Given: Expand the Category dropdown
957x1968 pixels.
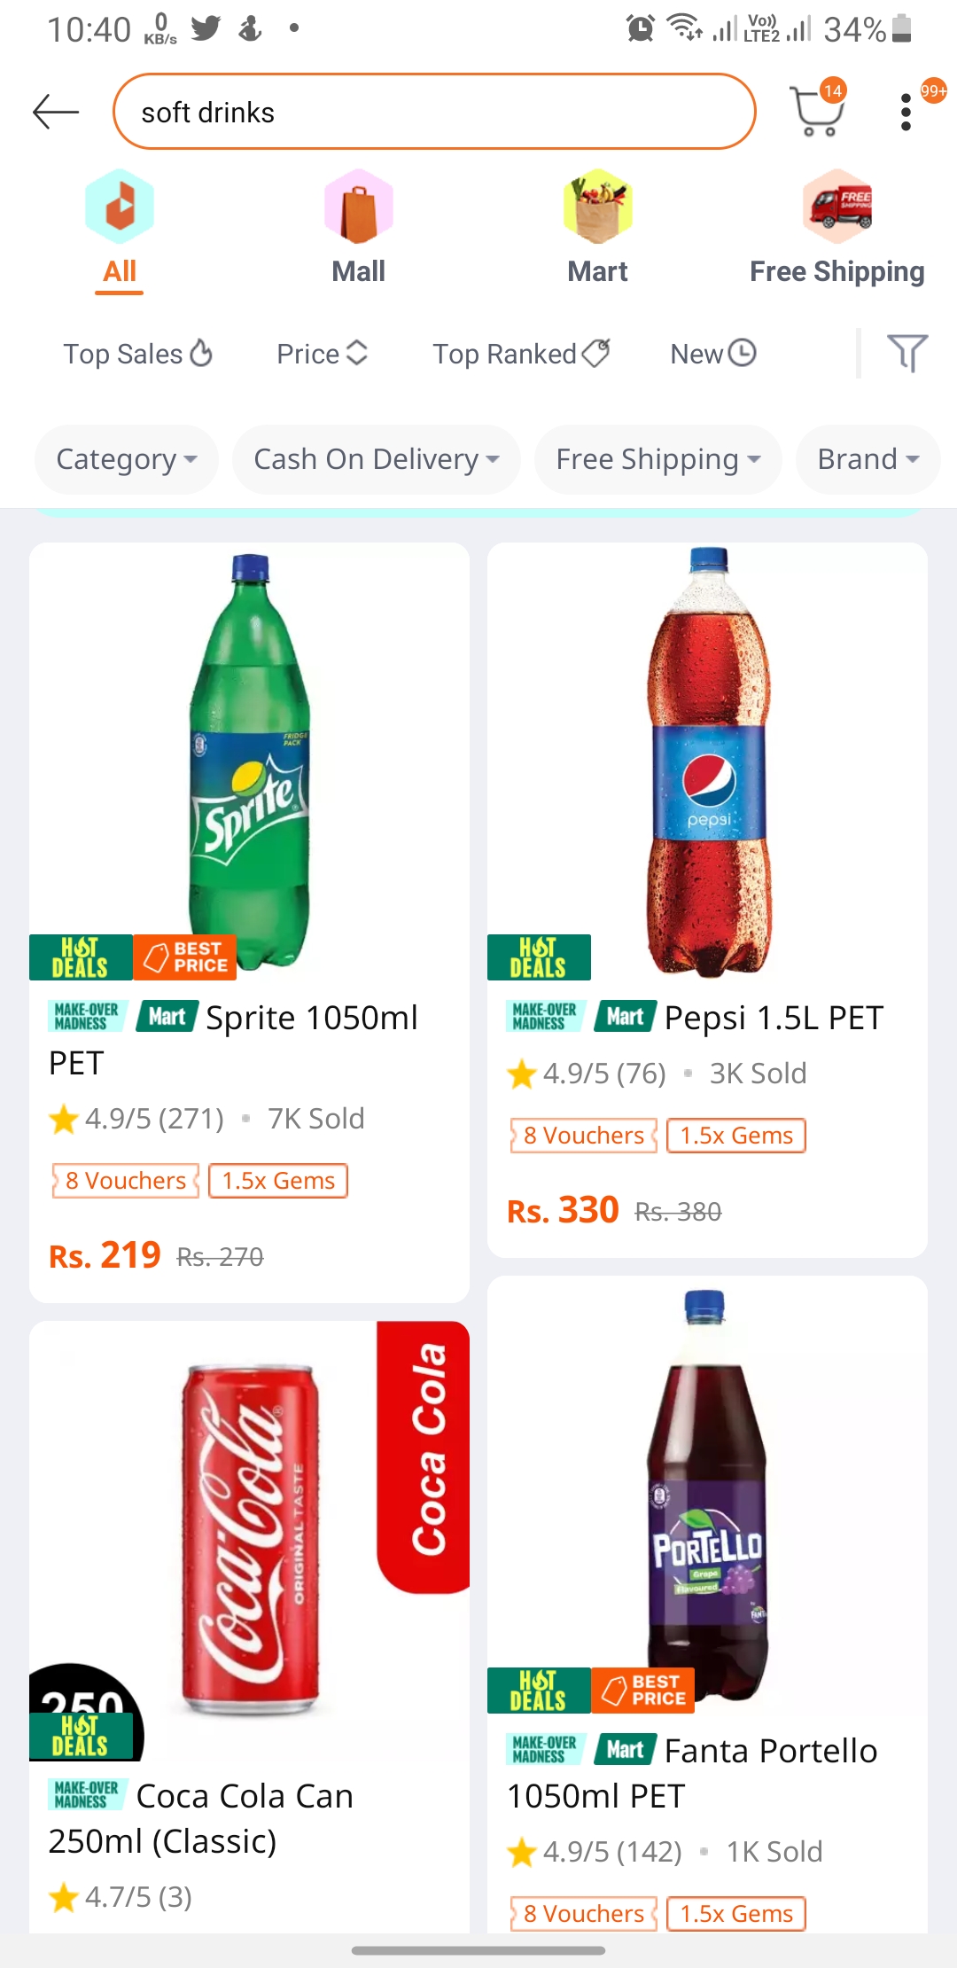Looking at the screenshot, I should tap(127, 459).
